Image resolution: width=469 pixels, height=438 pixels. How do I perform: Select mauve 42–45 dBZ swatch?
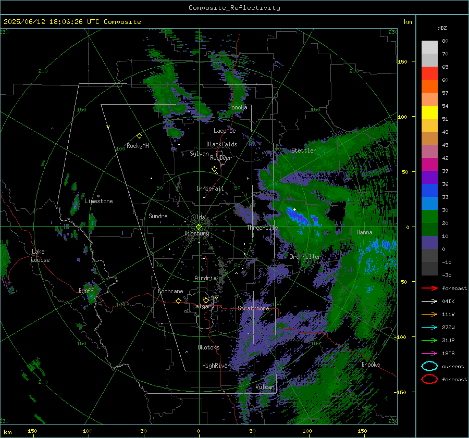429,151
